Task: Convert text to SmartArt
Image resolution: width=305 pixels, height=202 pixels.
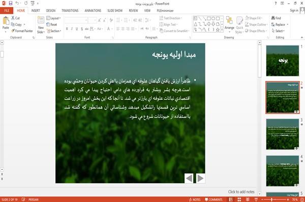Action: 174,31
